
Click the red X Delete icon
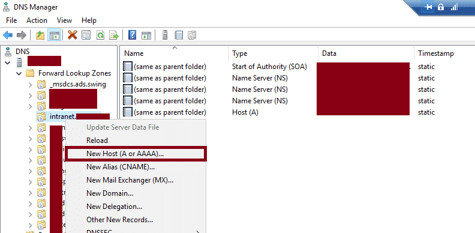click(x=72, y=35)
